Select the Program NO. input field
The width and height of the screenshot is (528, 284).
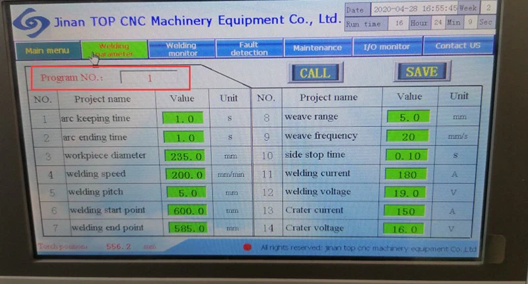(x=150, y=78)
